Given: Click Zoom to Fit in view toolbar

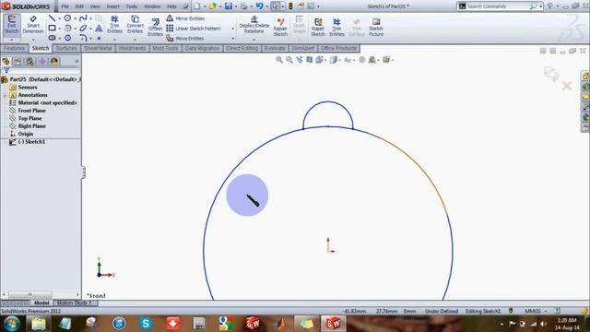Looking at the screenshot, I should [x=279, y=59].
